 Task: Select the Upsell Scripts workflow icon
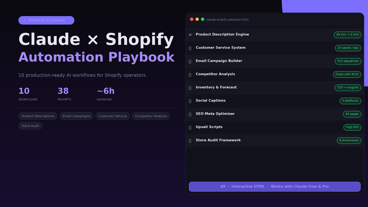190,127
